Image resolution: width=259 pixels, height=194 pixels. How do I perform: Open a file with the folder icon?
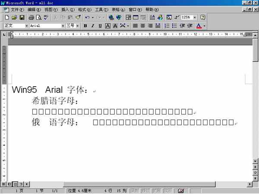point(14,17)
